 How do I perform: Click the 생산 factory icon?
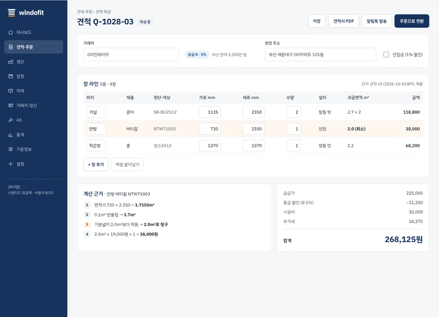pos(11,61)
